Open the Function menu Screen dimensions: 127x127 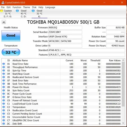coord(17,7)
